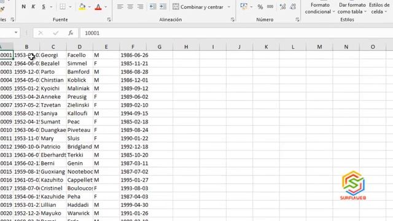This screenshot has height=221, width=393.
Task: Select column G header
Action: 160,47
